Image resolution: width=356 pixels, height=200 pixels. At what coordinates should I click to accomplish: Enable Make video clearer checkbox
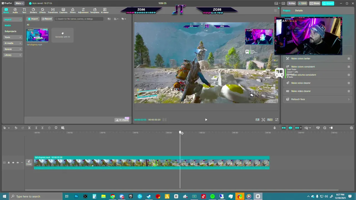(349, 91)
